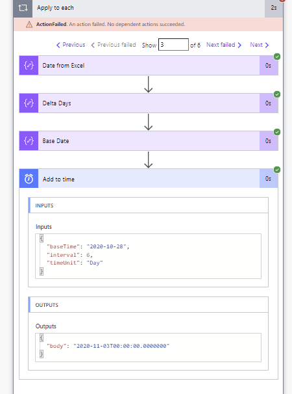Click the INPUTS section header
292x394 pixels.
click(x=148, y=205)
